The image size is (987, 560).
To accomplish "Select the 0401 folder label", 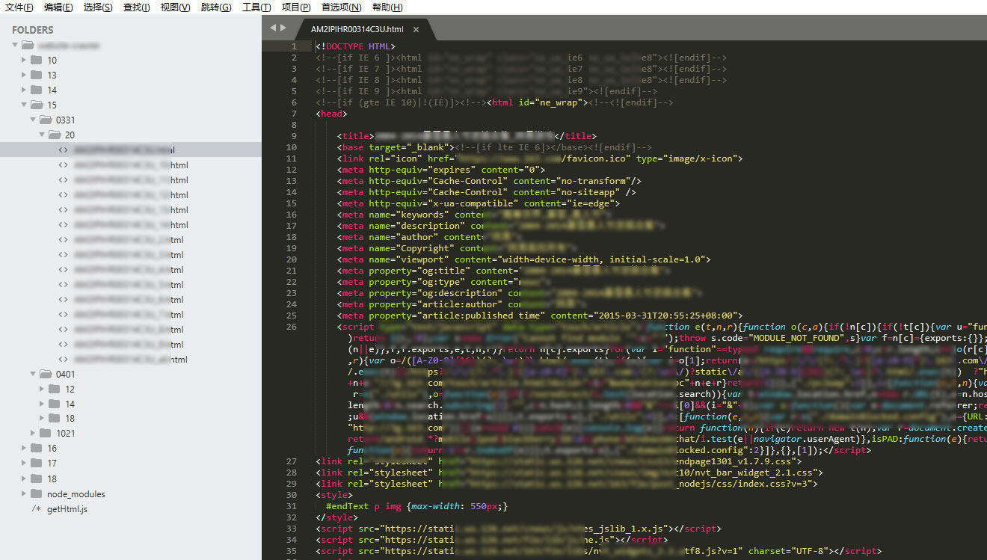I will click(x=66, y=375).
